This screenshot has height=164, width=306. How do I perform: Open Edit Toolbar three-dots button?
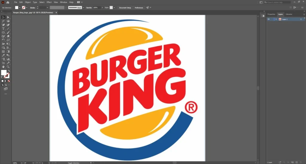point(6,94)
